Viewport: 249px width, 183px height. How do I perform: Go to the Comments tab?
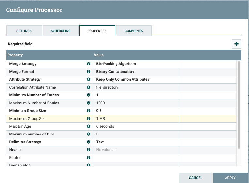133,31
